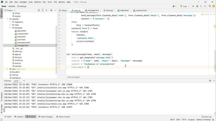The height and width of the screenshot is (121, 216).
Task: Open the Event Log
Action: click(206, 117)
